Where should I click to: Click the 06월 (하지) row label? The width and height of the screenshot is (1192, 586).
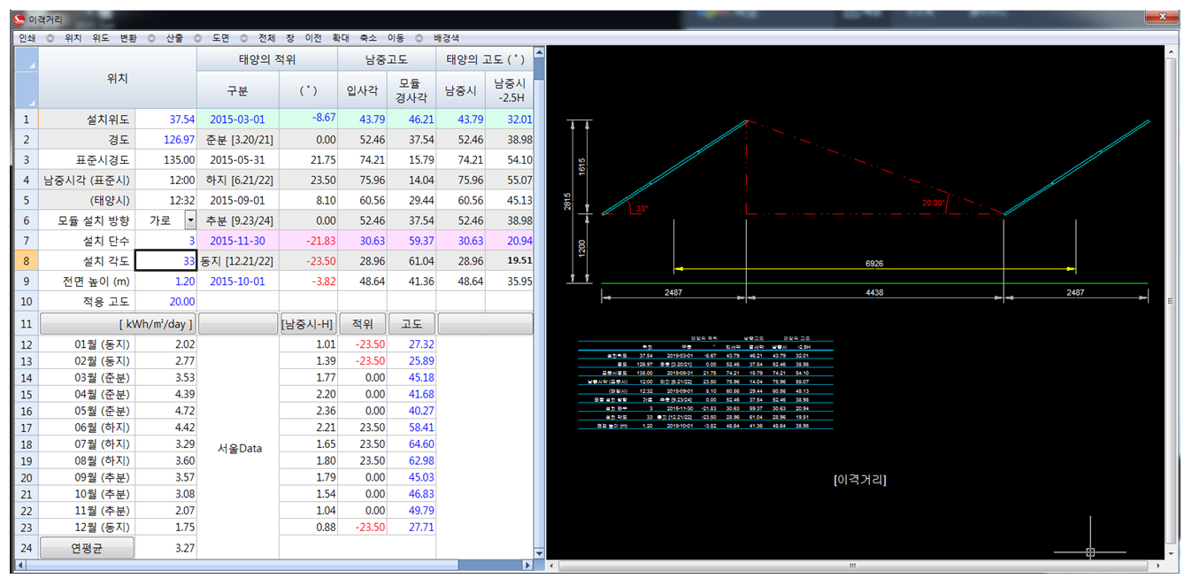coord(87,428)
